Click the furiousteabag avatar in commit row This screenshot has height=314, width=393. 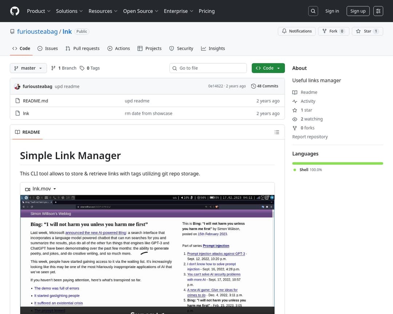click(17, 86)
